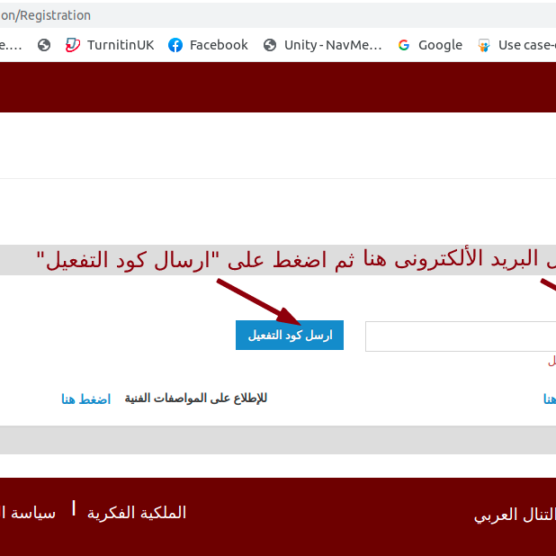
Task: Open الملكية الفكرية footer link
Action: (x=137, y=513)
